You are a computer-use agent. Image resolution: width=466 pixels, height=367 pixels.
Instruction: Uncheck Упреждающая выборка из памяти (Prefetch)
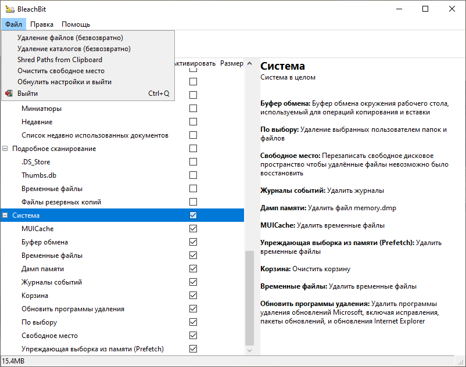(193, 349)
